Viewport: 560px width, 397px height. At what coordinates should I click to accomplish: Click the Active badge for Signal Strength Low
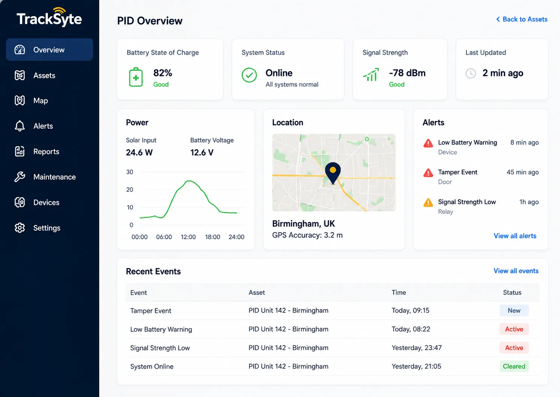pyautogui.click(x=514, y=348)
